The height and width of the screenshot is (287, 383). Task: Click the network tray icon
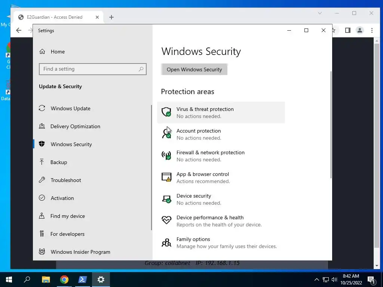pos(326,280)
